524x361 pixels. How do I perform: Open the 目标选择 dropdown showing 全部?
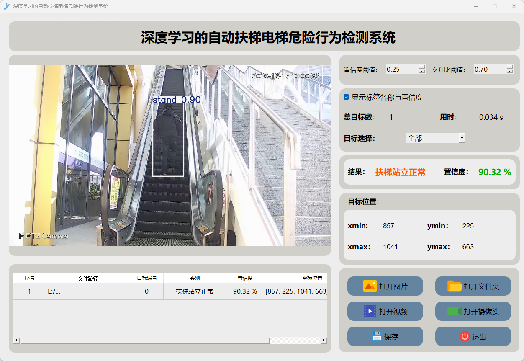point(435,138)
